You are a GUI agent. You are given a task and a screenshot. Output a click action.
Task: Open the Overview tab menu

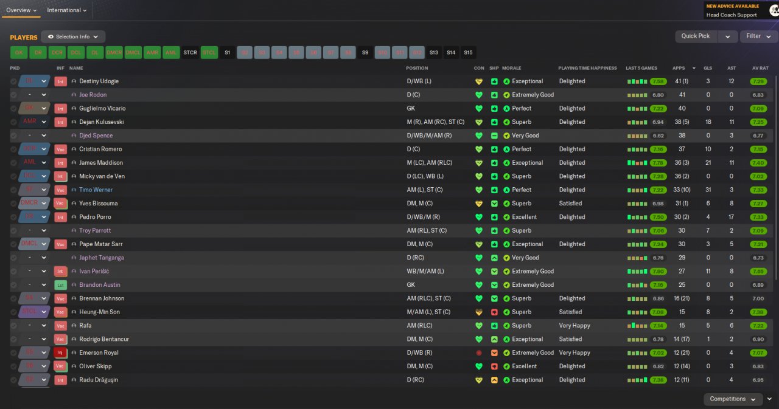(21, 10)
